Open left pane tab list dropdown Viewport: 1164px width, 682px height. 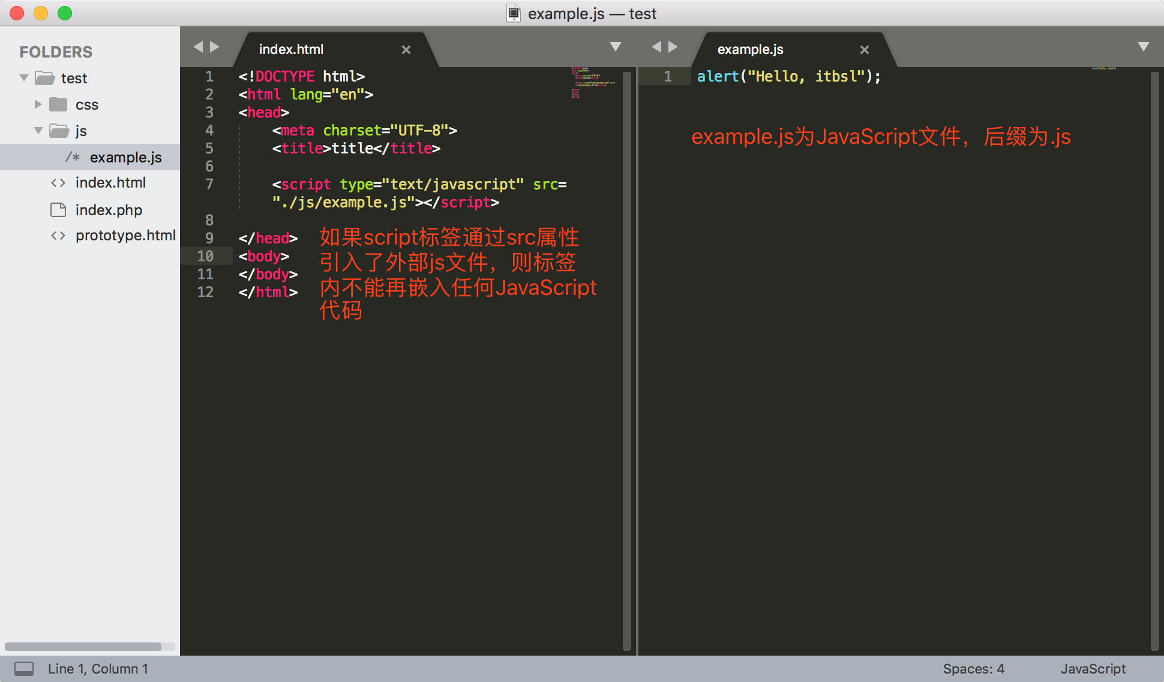616,47
